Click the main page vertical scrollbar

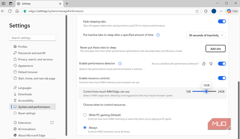[239, 110]
